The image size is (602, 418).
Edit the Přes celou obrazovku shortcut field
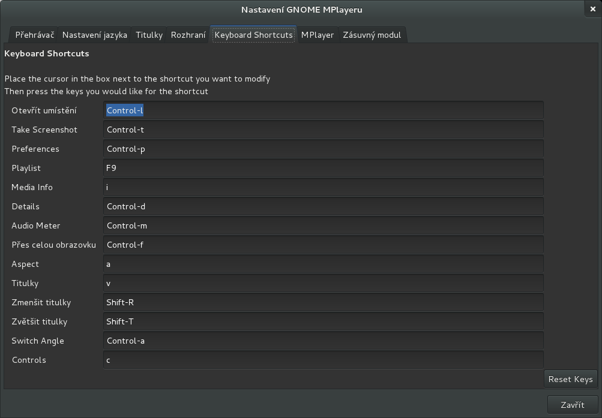[x=324, y=245]
